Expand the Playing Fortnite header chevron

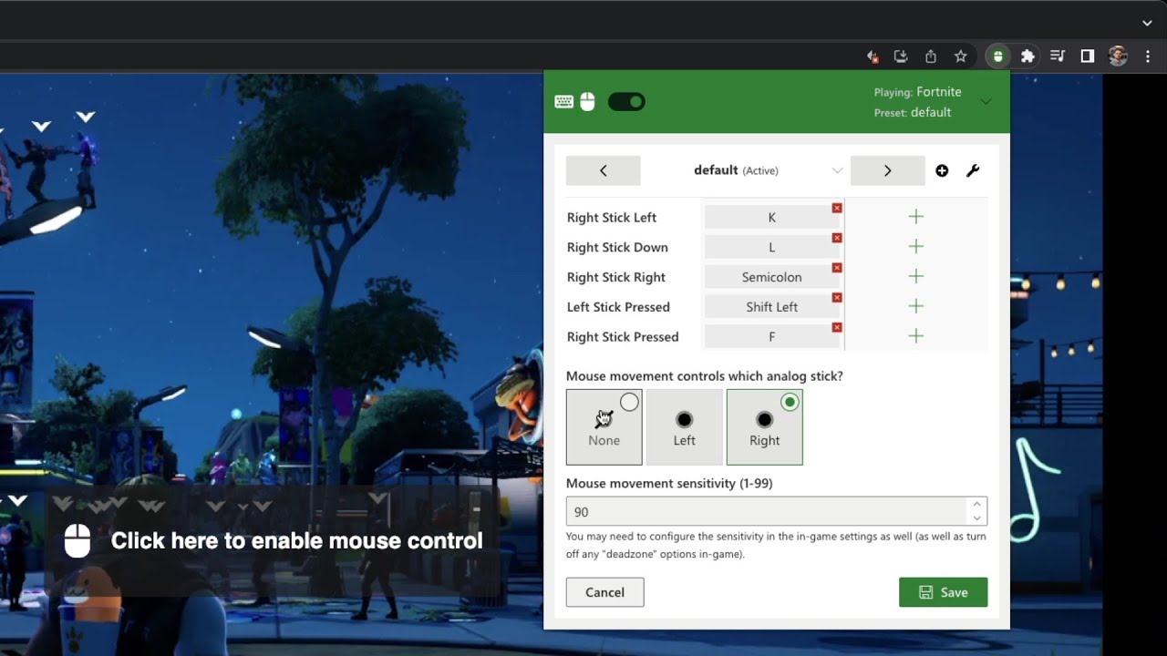click(986, 101)
